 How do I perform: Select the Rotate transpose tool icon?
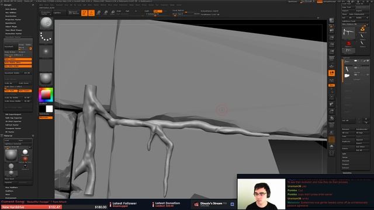113,13
